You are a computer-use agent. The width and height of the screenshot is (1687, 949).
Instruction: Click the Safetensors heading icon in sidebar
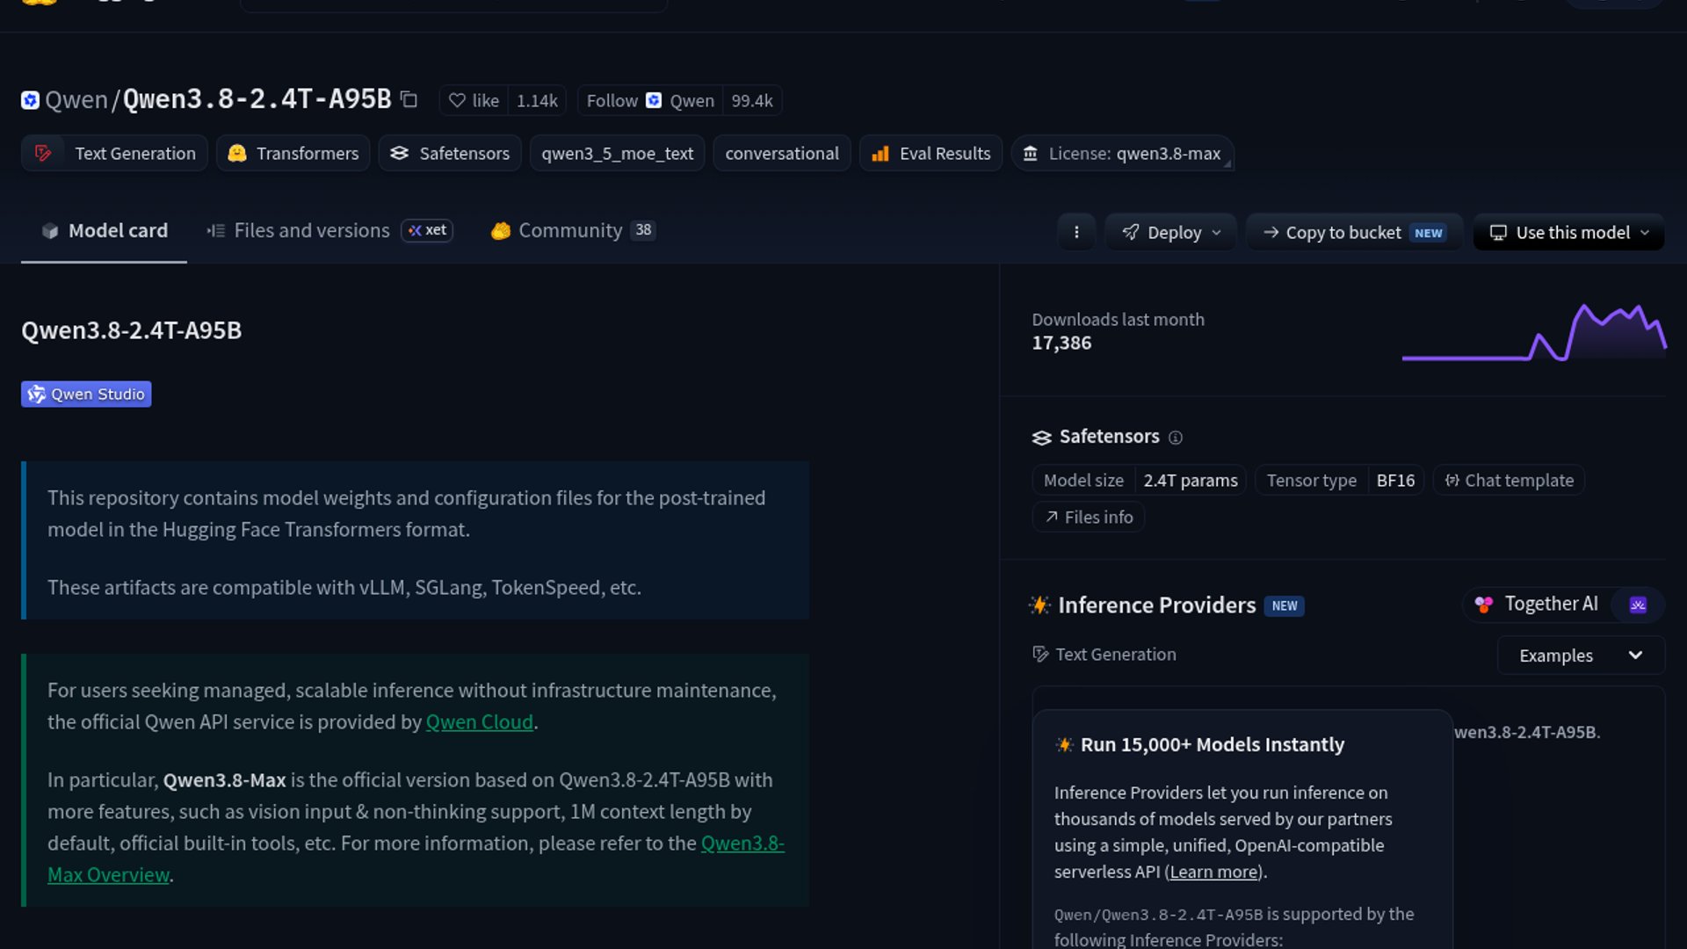(x=1041, y=438)
